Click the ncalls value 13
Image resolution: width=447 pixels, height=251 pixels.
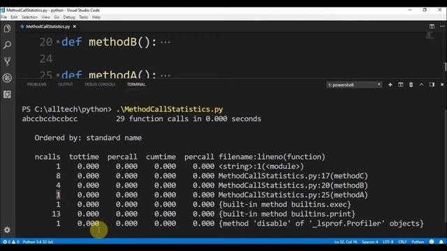click(x=56, y=214)
